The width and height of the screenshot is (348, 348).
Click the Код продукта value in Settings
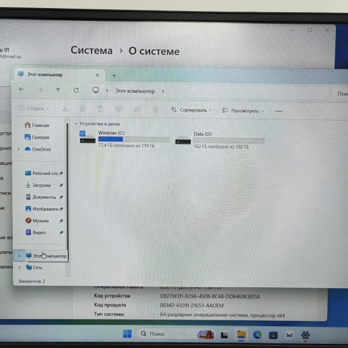192,306
